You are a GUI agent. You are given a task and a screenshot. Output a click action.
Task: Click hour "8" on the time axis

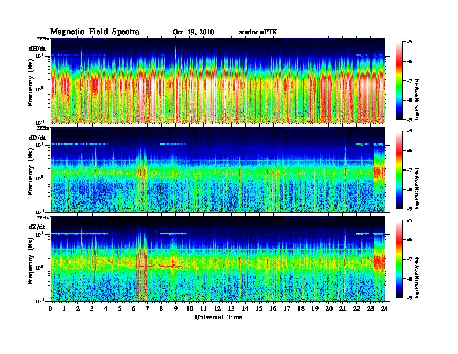click(162, 308)
